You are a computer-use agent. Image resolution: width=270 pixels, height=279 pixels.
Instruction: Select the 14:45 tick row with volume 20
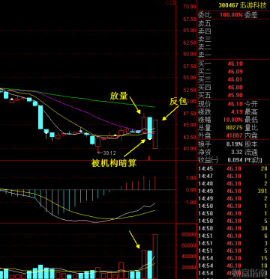click(233, 169)
